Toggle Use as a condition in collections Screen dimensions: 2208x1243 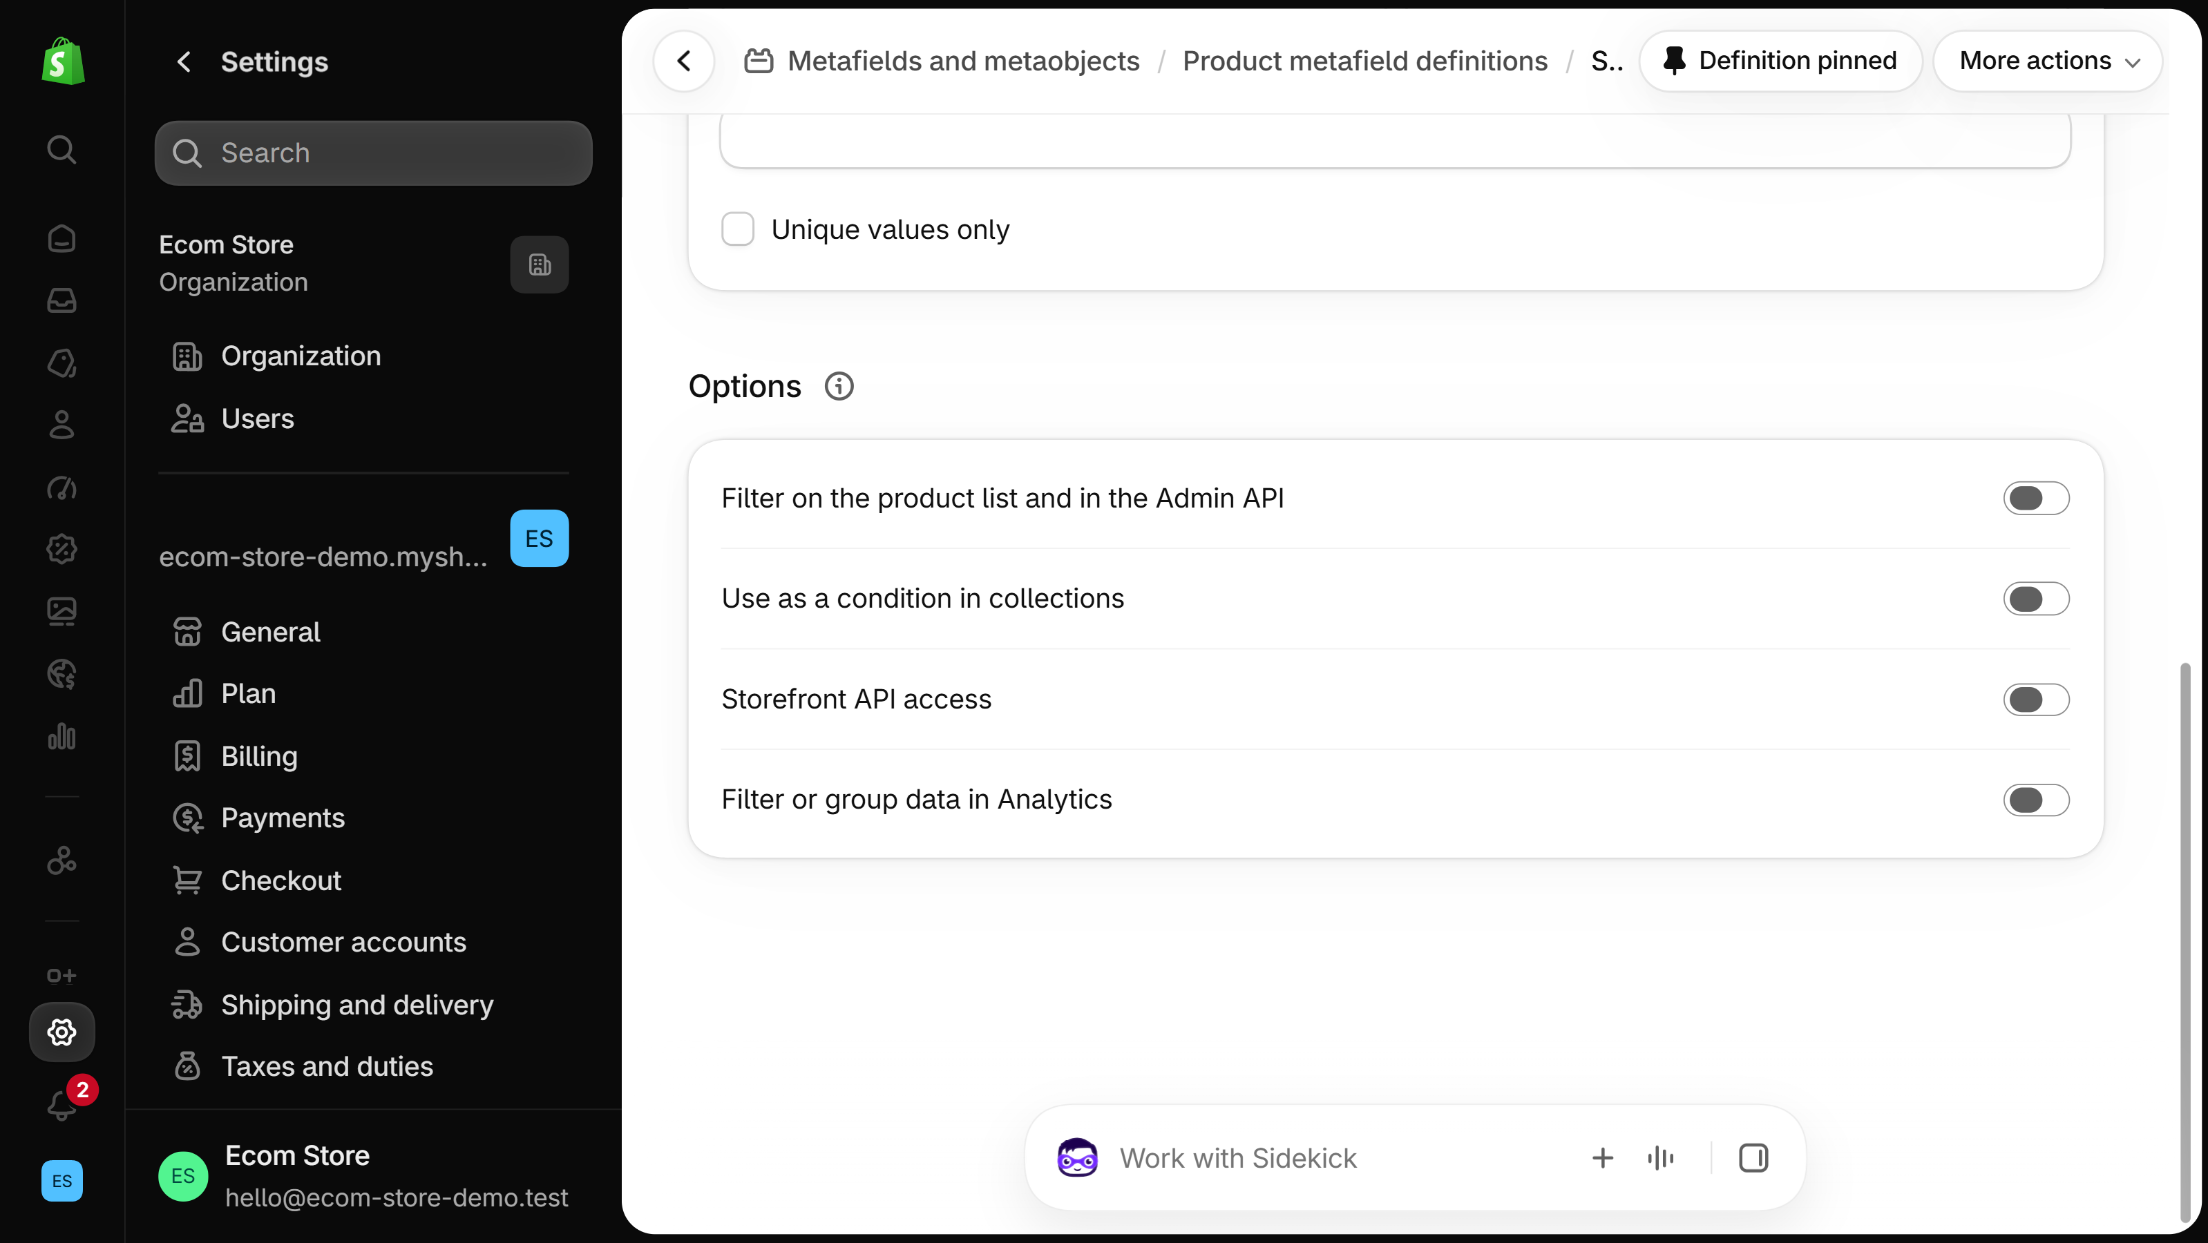coord(2036,599)
